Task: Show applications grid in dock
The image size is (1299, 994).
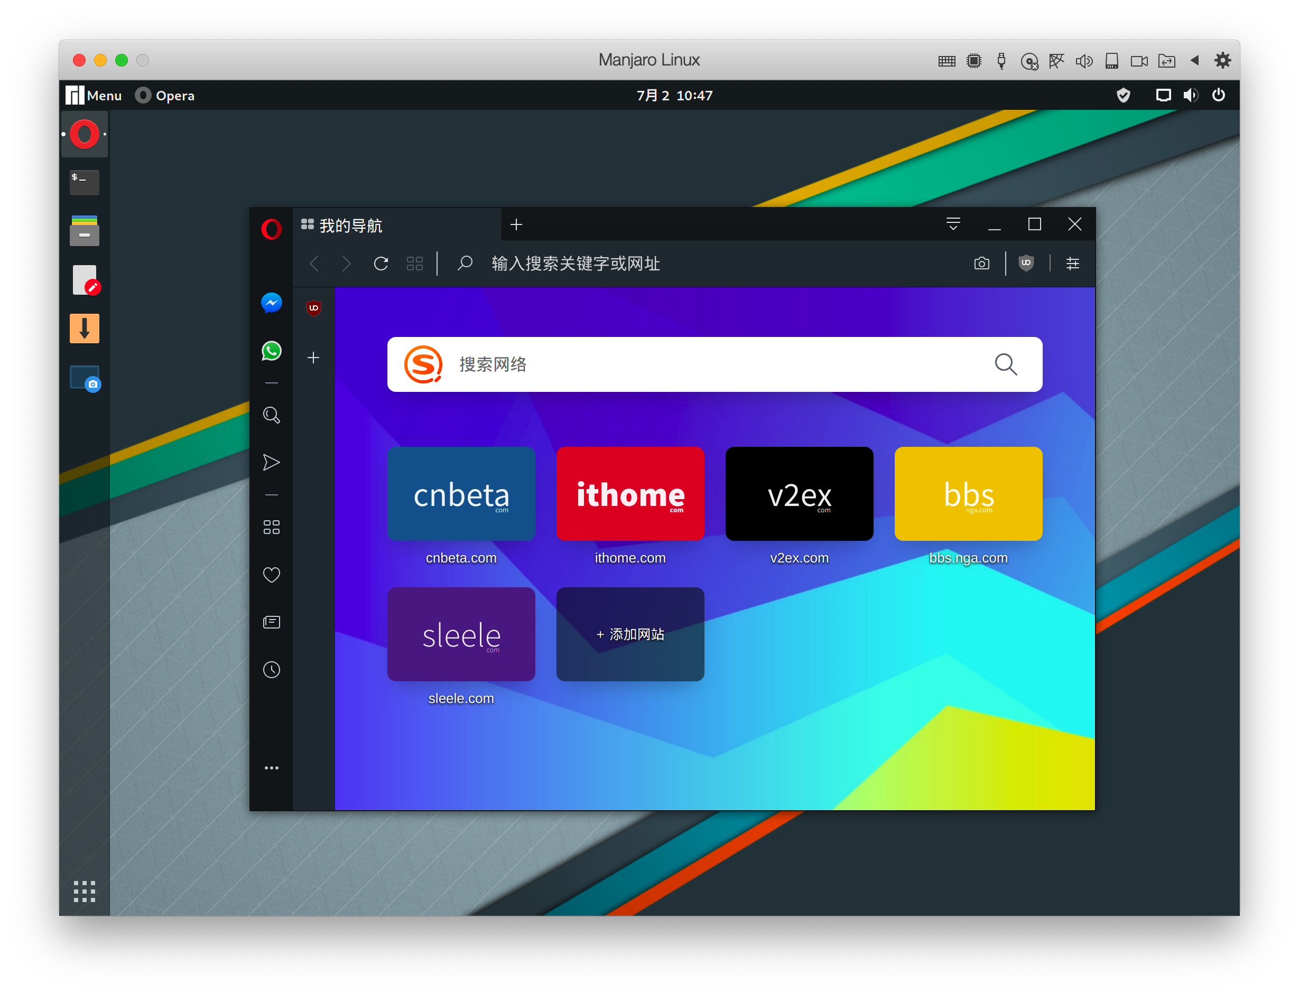Action: (x=84, y=891)
